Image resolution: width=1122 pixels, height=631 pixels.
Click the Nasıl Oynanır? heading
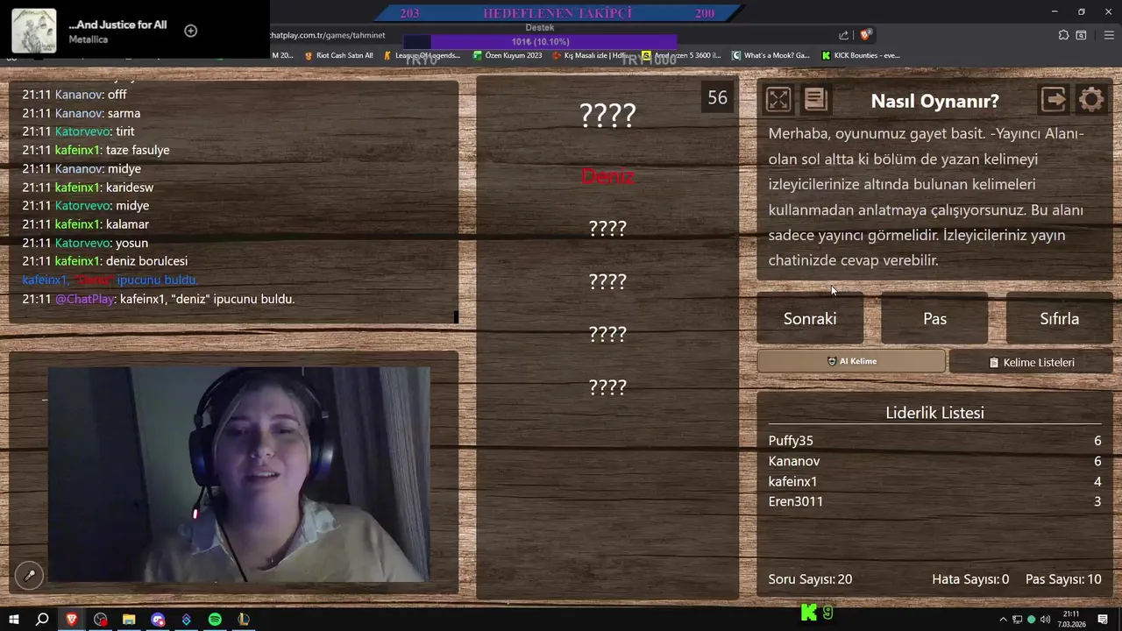(x=934, y=101)
